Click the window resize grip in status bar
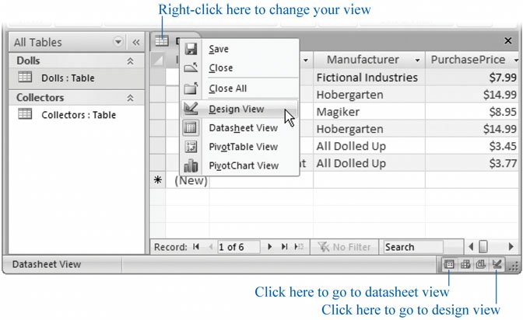The height and width of the screenshot is (320, 523). click(514, 266)
